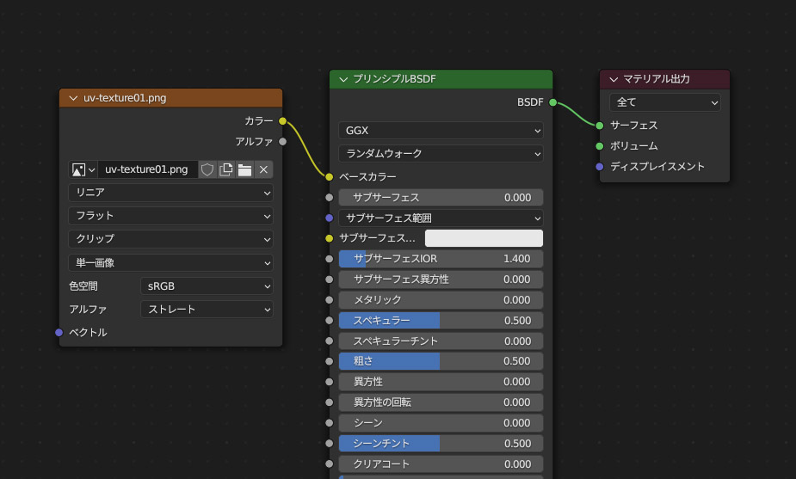This screenshot has width=796, height=479.
Task: Collapse the プリンシプルBSDF node
Action: click(x=343, y=79)
